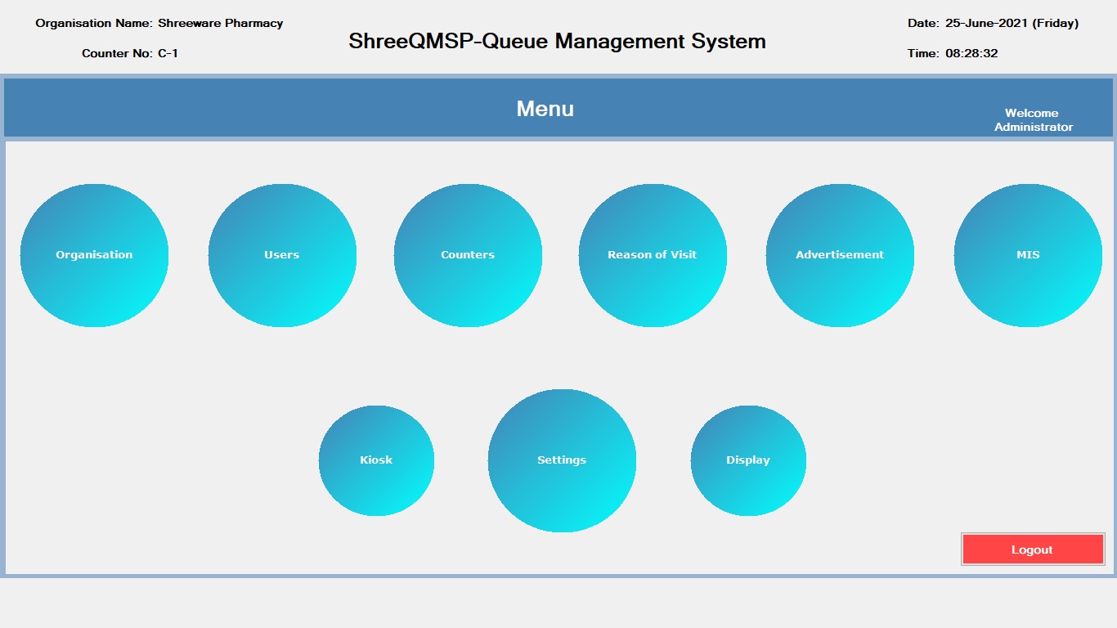Click the 'Organisation Name:' label
Screen dimensions: 1117x628
pyautogui.click(x=94, y=24)
